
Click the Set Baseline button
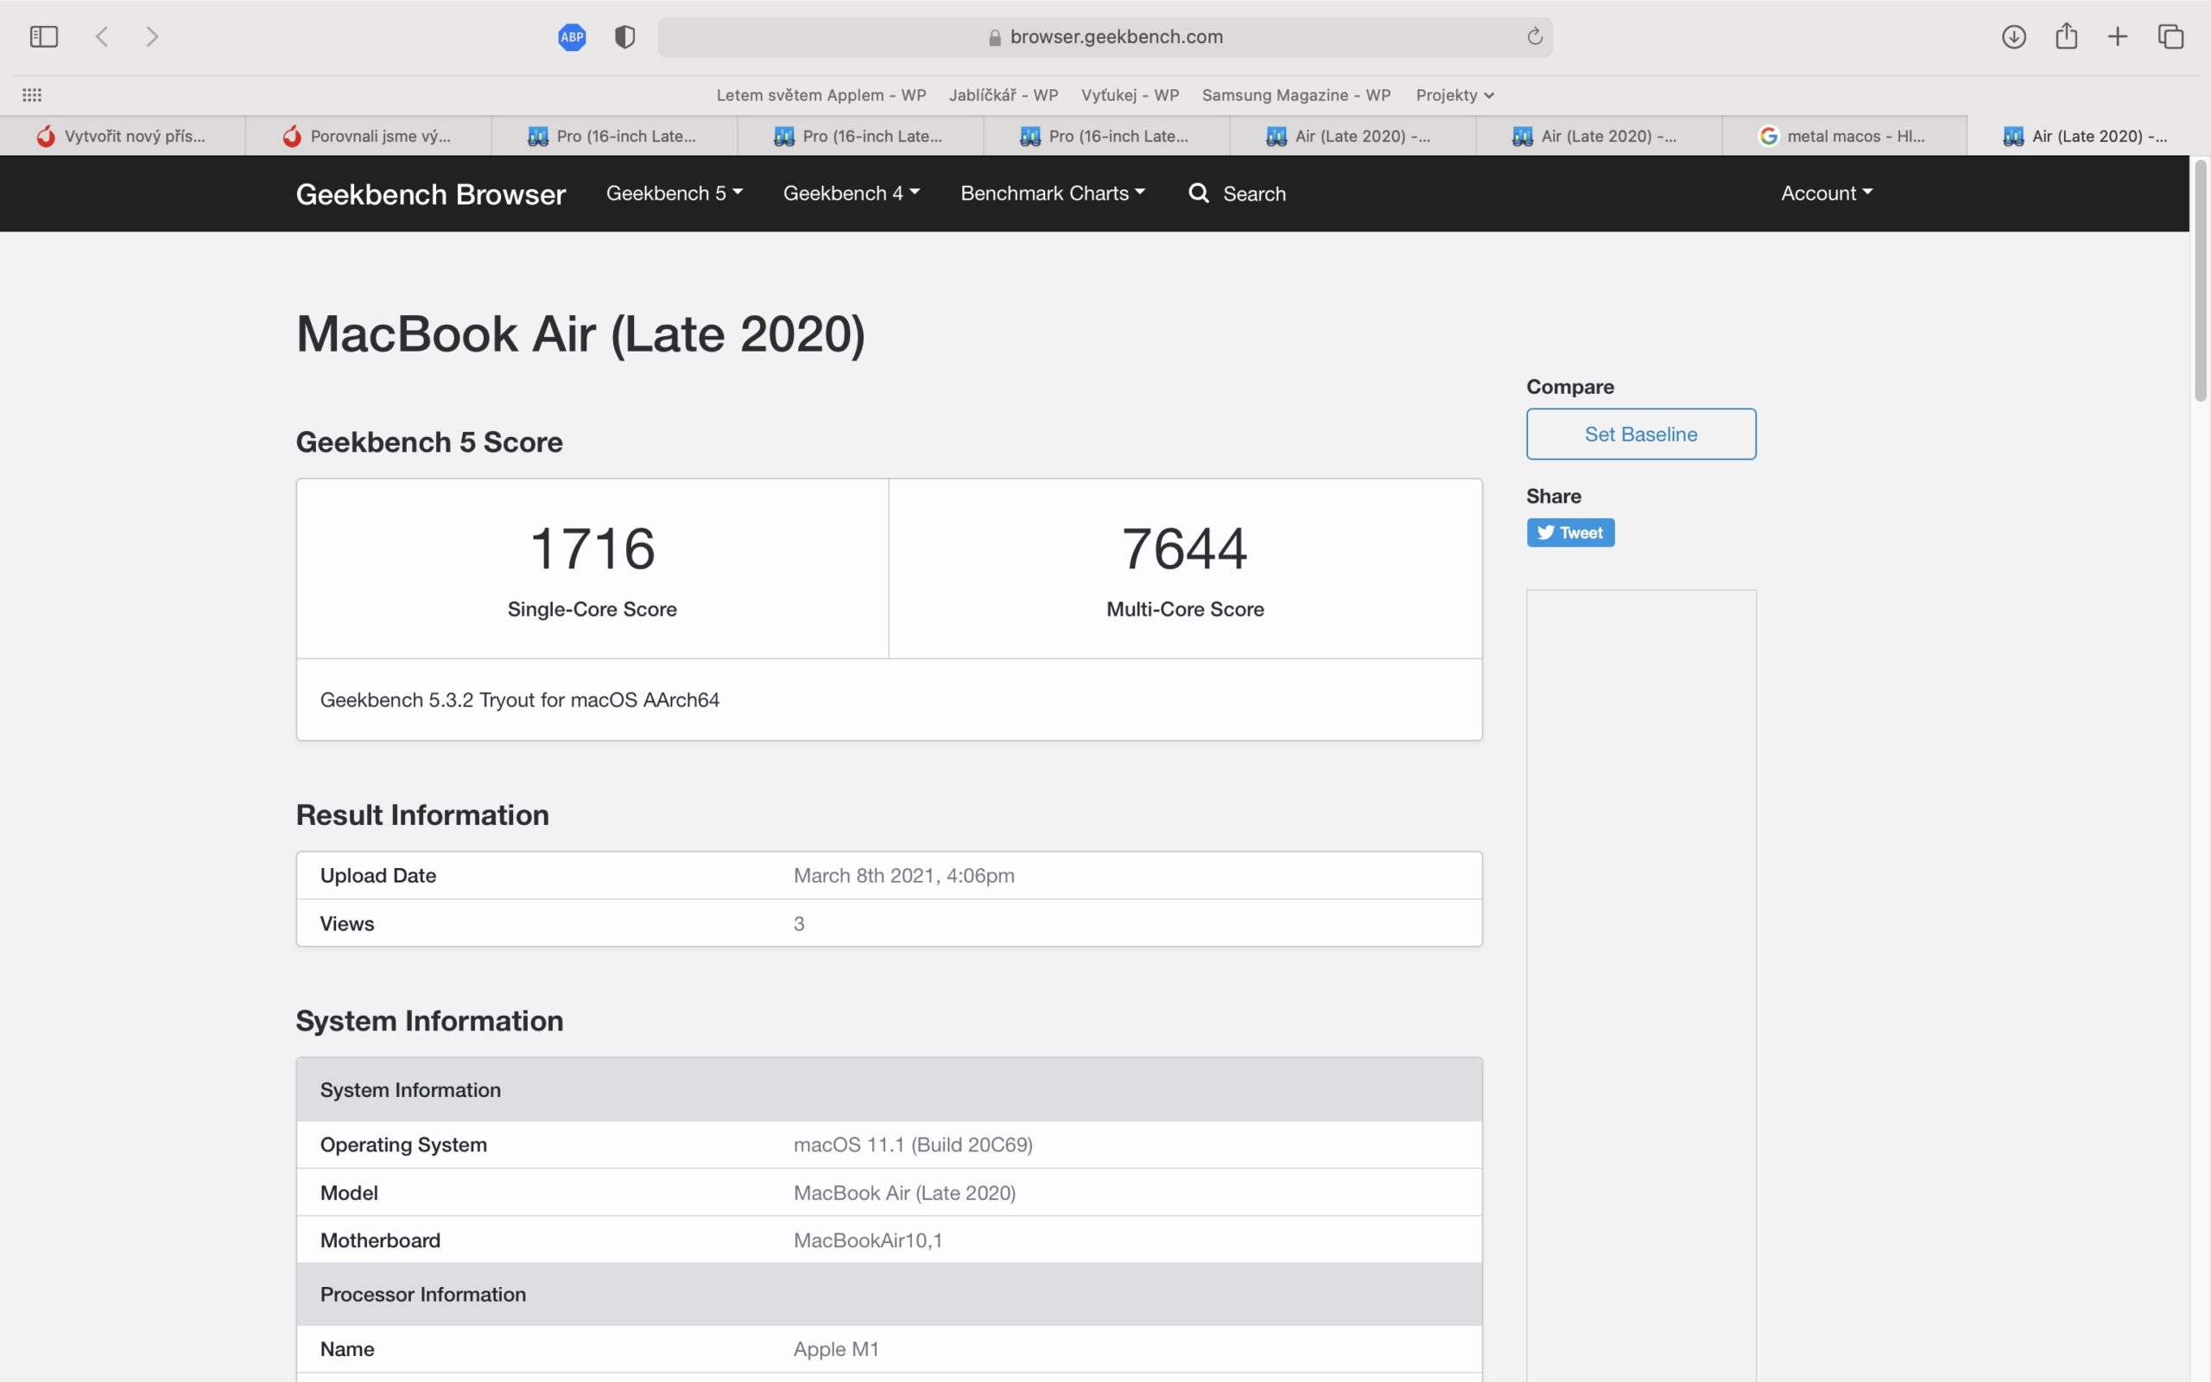coord(1641,434)
